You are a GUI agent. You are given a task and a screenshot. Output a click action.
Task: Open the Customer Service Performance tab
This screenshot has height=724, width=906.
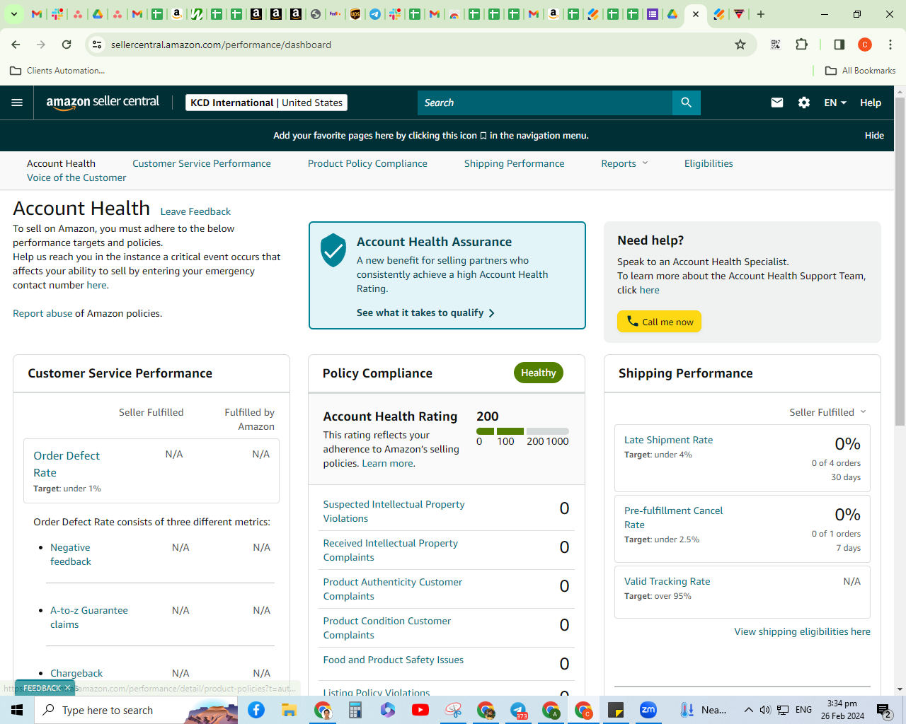click(202, 163)
